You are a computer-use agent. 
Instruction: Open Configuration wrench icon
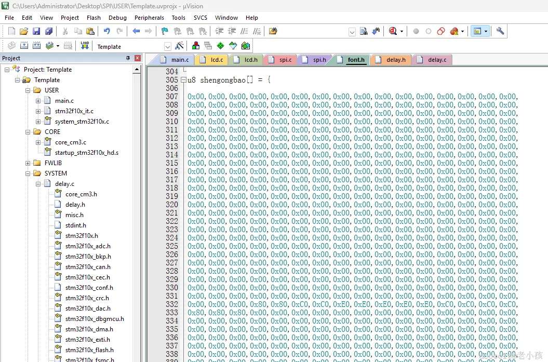coord(500,31)
